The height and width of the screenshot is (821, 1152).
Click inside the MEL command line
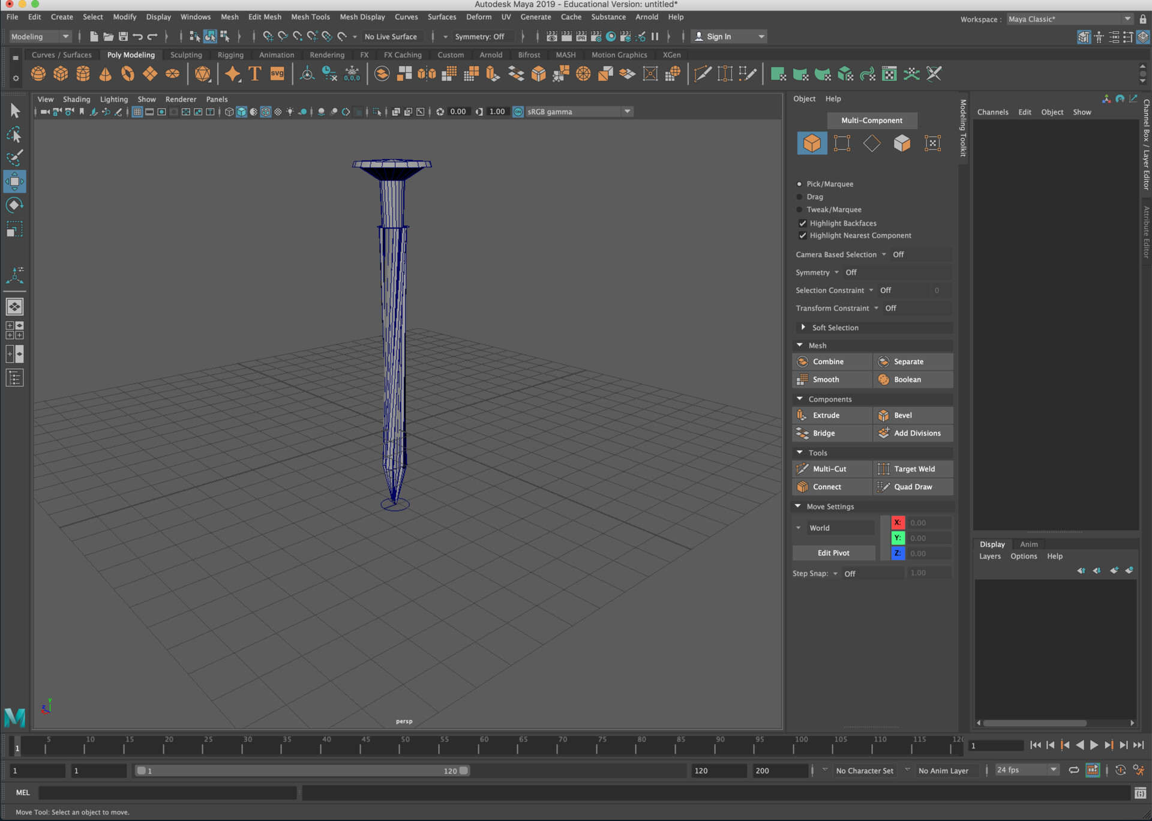[168, 792]
